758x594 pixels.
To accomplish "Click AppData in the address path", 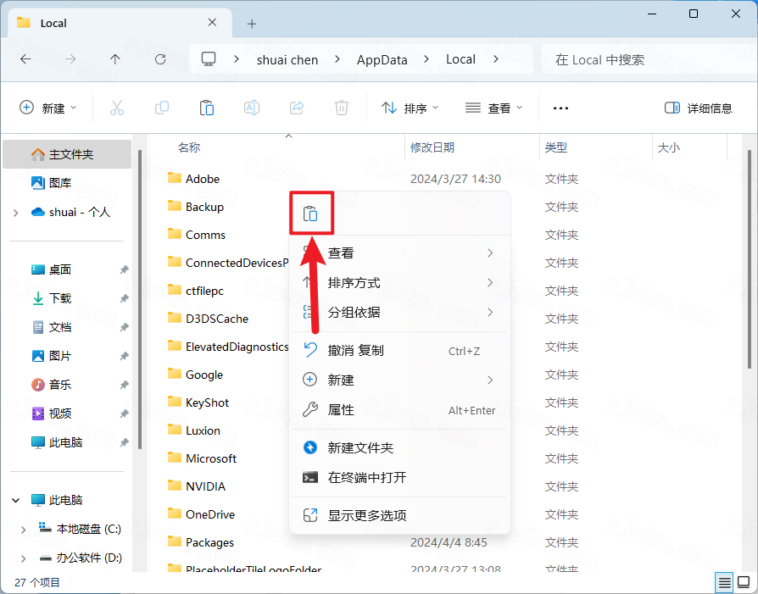I will coord(382,59).
